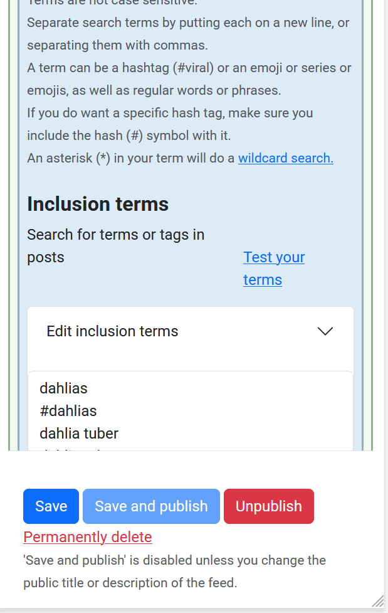Click the blue Save button
388x613 pixels.
(x=51, y=506)
